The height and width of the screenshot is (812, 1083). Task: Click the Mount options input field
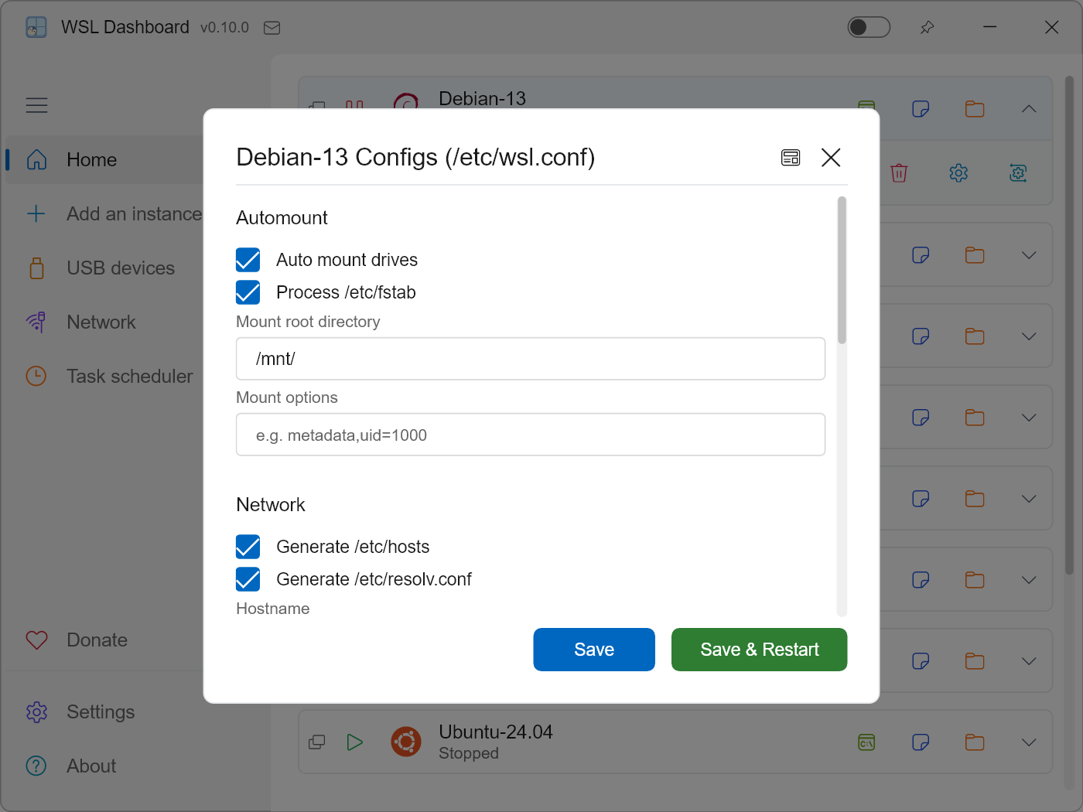pyautogui.click(x=531, y=435)
